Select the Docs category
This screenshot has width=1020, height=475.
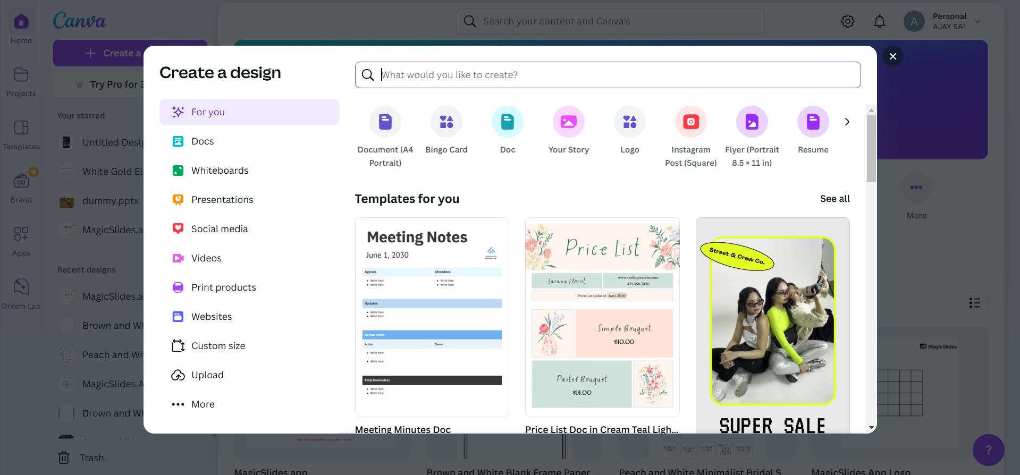point(249,141)
